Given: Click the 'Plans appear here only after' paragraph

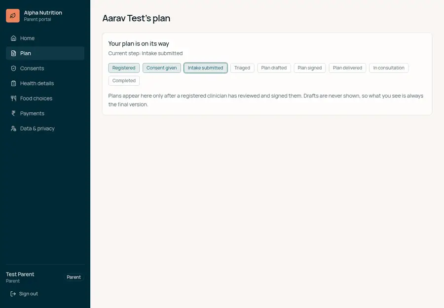Looking at the screenshot, I should click(265, 100).
